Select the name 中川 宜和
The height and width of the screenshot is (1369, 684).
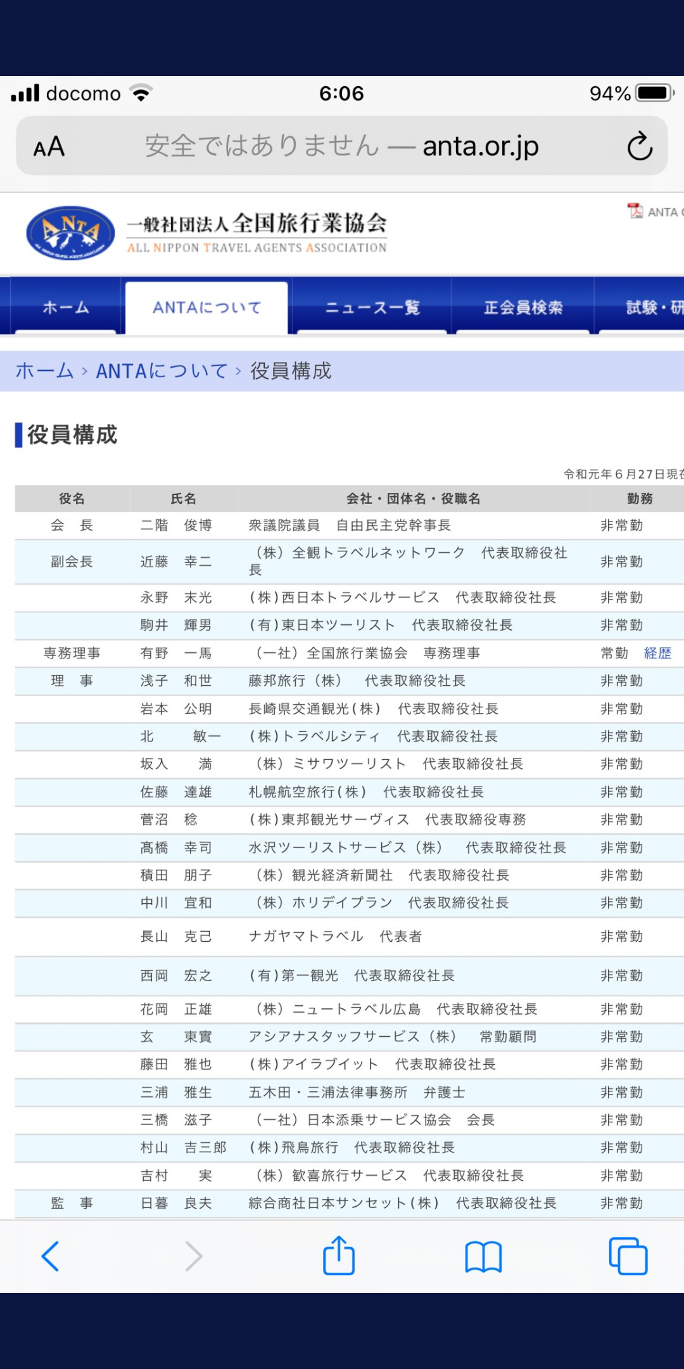pyautogui.click(x=176, y=903)
